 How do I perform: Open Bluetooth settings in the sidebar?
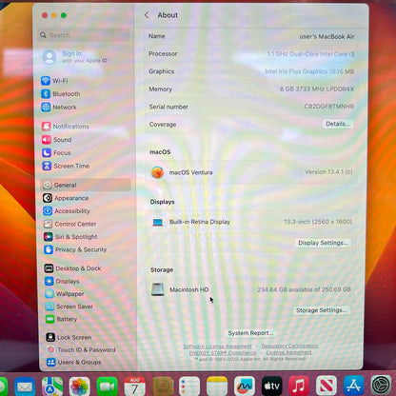click(x=61, y=94)
